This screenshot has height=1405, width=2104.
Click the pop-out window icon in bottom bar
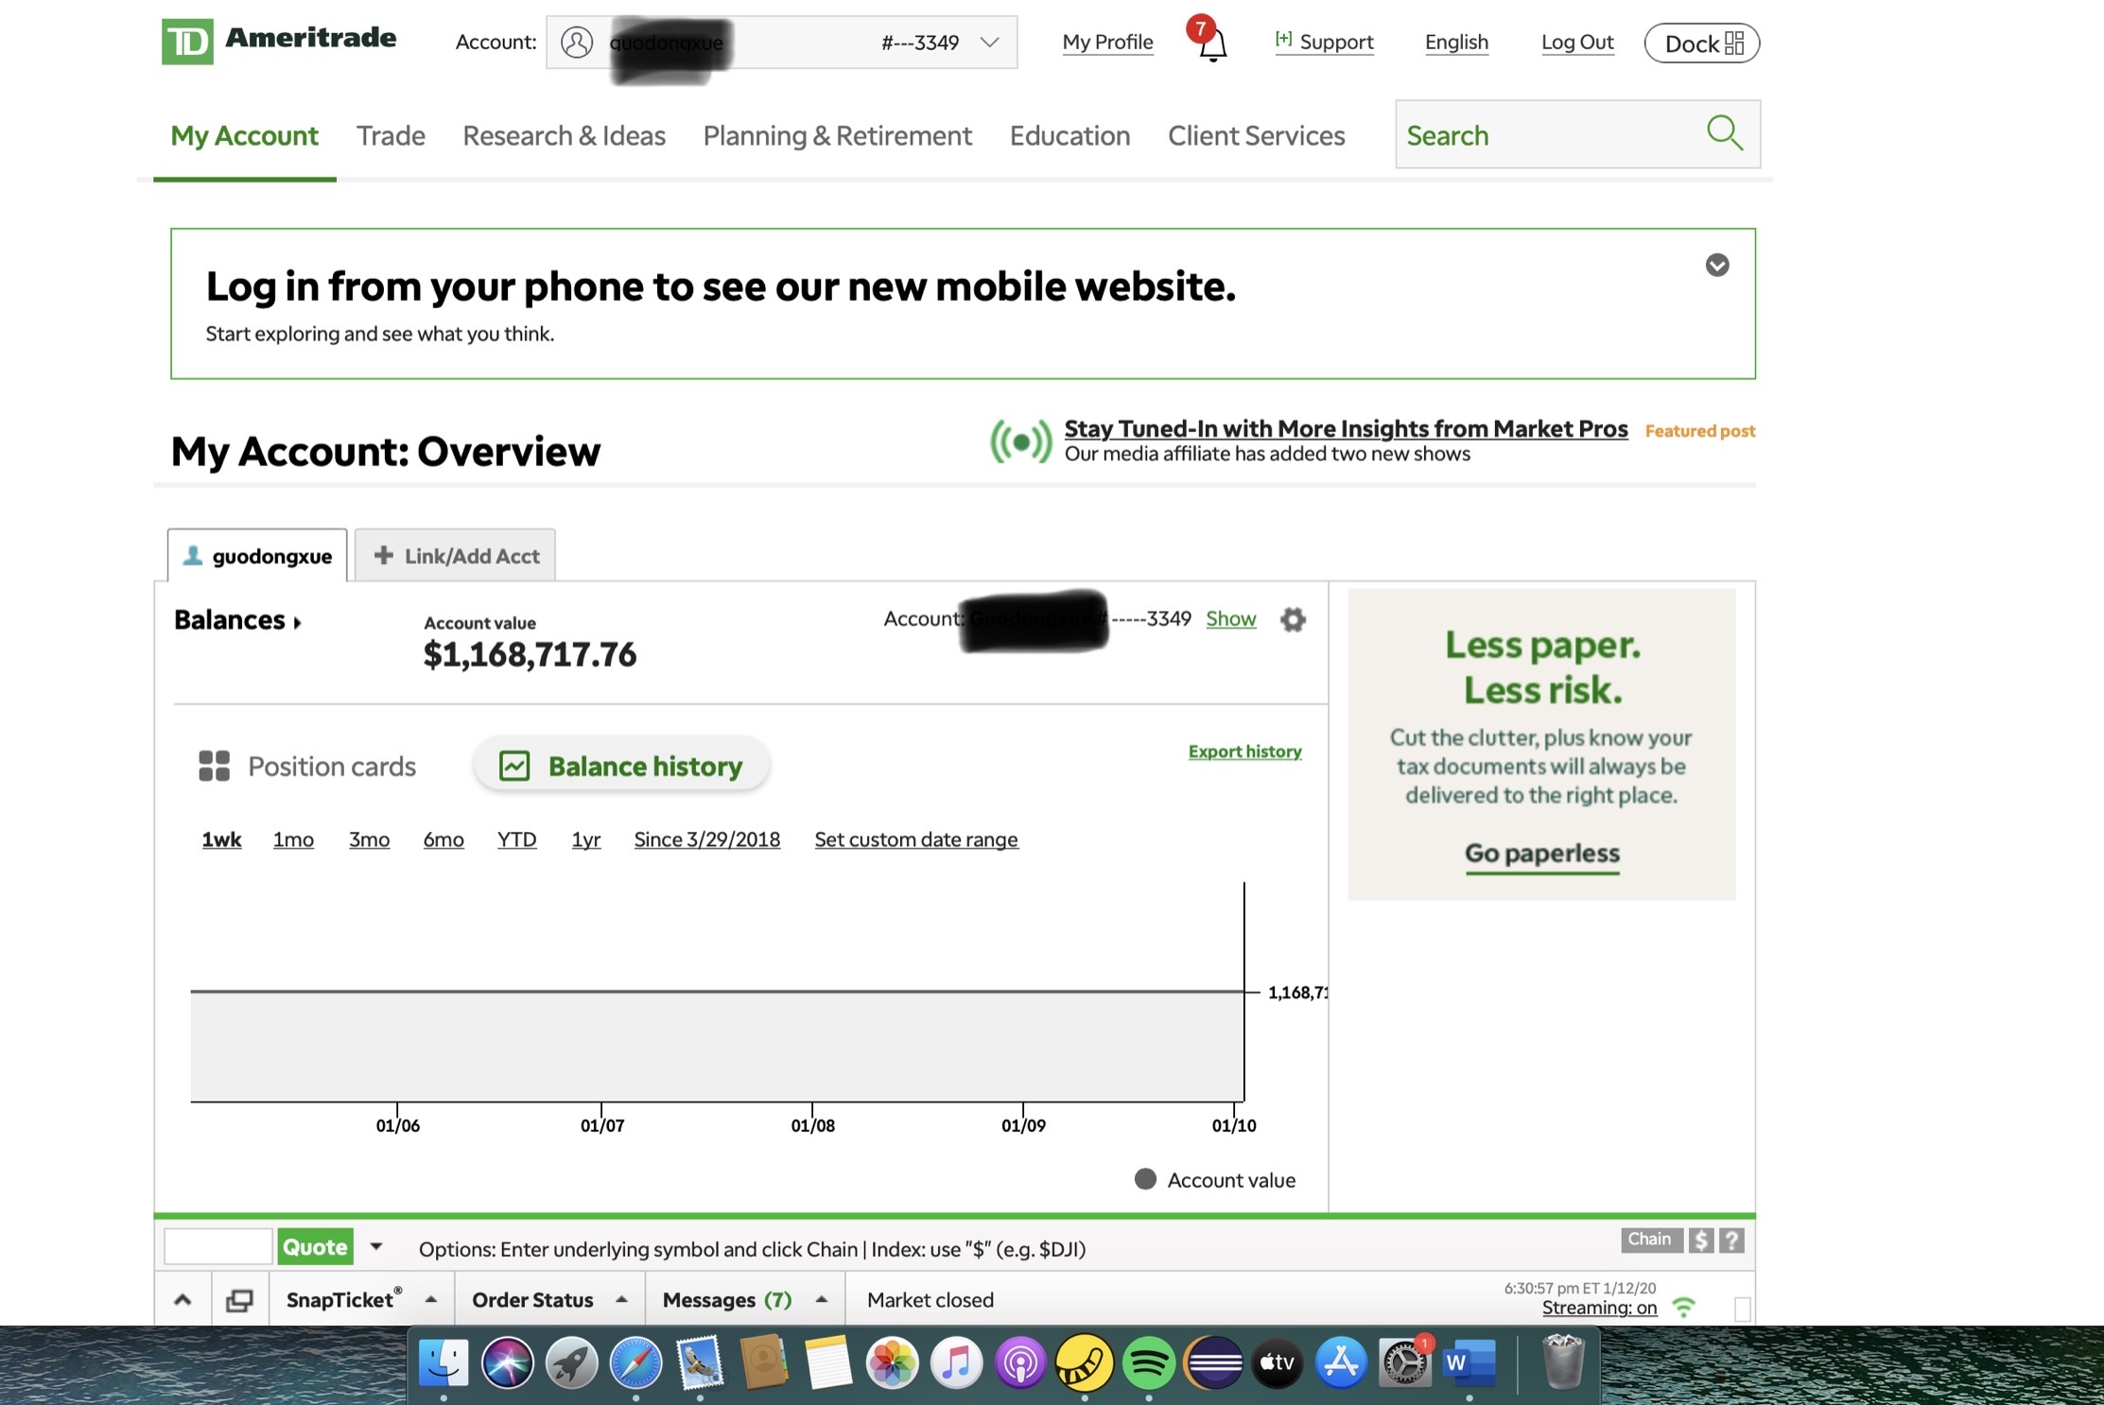pyautogui.click(x=239, y=1300)
